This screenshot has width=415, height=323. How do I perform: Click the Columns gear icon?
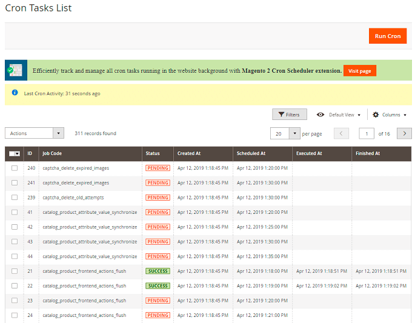pos(376,115)
